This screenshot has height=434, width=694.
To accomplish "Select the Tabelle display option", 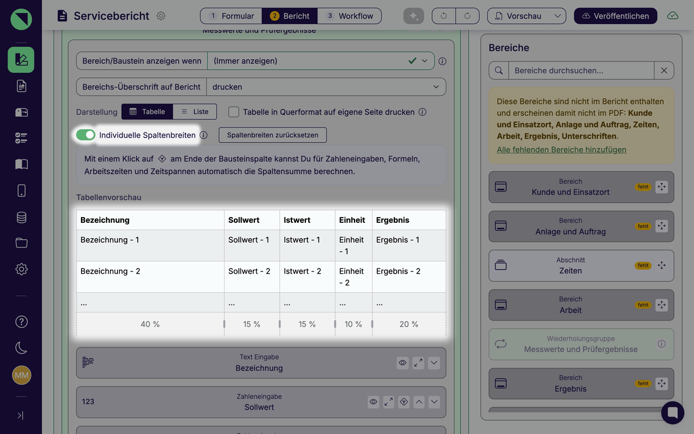I will pyautogui.click(x=147, y=112).
